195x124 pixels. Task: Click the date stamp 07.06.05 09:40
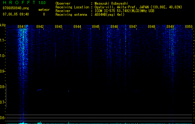pos(16,14)
